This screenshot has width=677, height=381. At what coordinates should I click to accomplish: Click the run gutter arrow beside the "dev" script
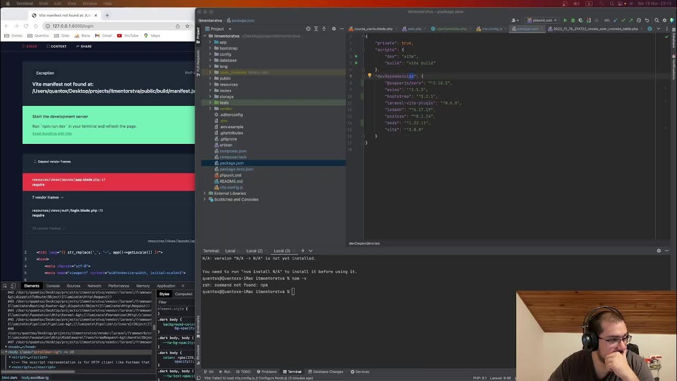pyautogui.click(x=356, y=56)
